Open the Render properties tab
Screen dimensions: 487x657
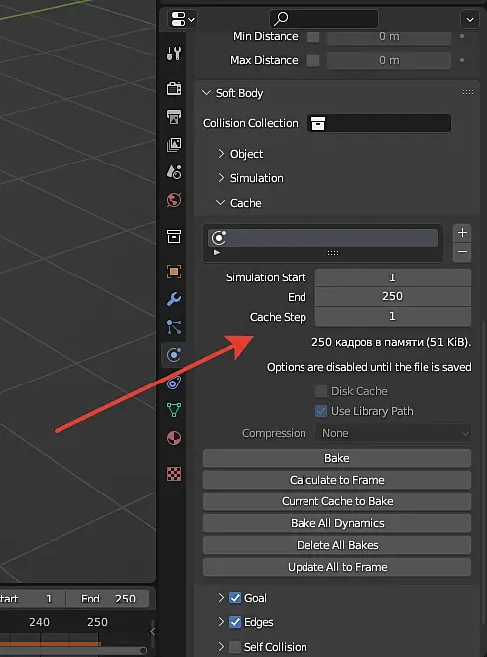174,88
